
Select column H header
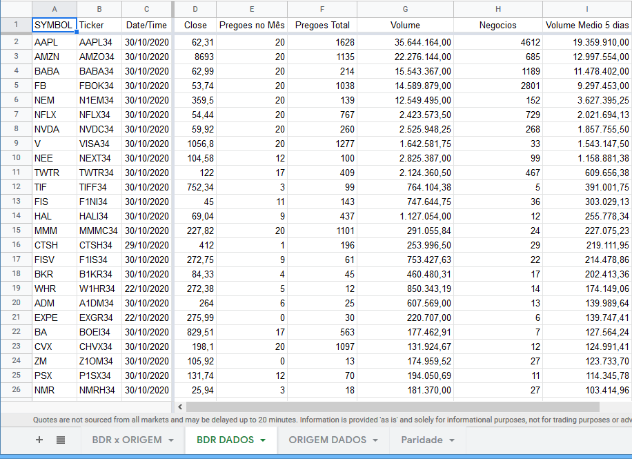[x=498, y=9]
